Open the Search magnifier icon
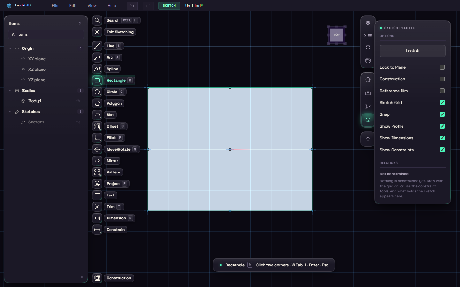This screenshot has height=287, width=460. point(97,20)
